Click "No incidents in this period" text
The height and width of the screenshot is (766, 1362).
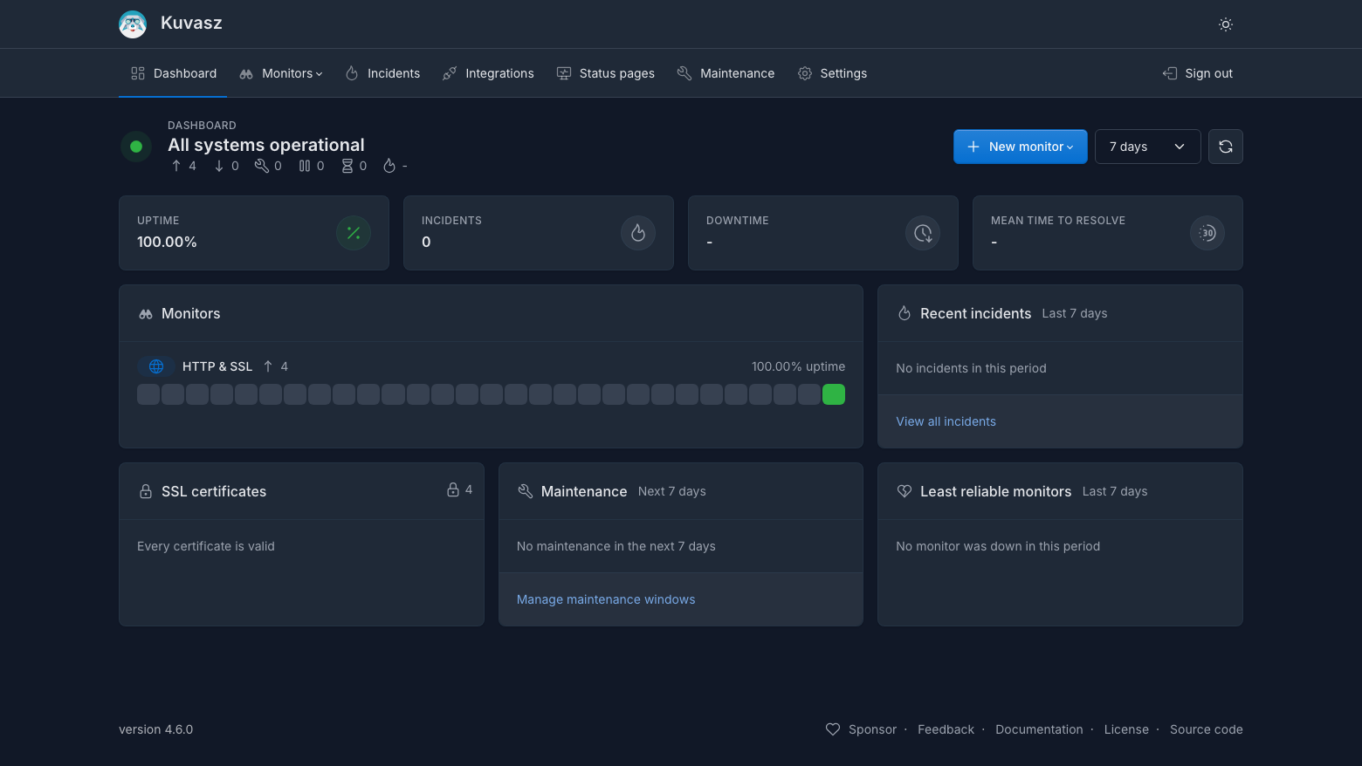point(971,368)
